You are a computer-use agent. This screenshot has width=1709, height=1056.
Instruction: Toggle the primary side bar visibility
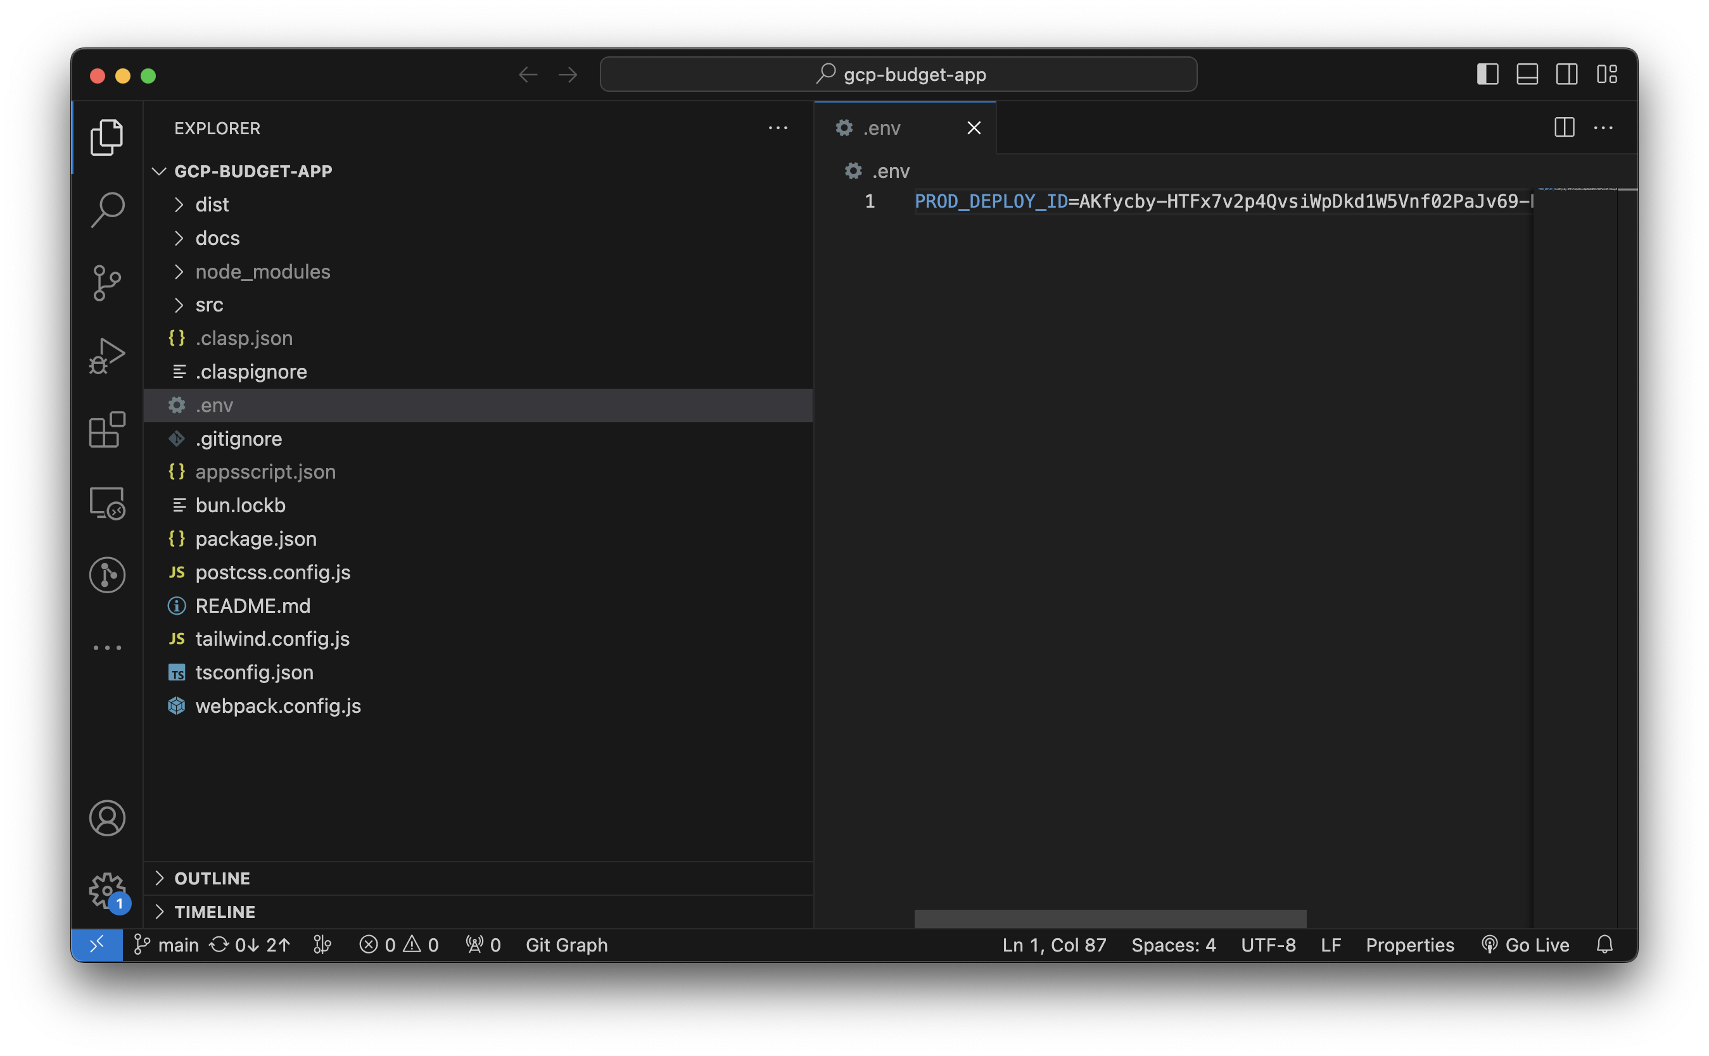[x=1487, y=74]
